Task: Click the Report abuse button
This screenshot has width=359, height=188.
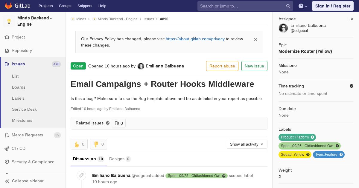Action: (222, 66)
